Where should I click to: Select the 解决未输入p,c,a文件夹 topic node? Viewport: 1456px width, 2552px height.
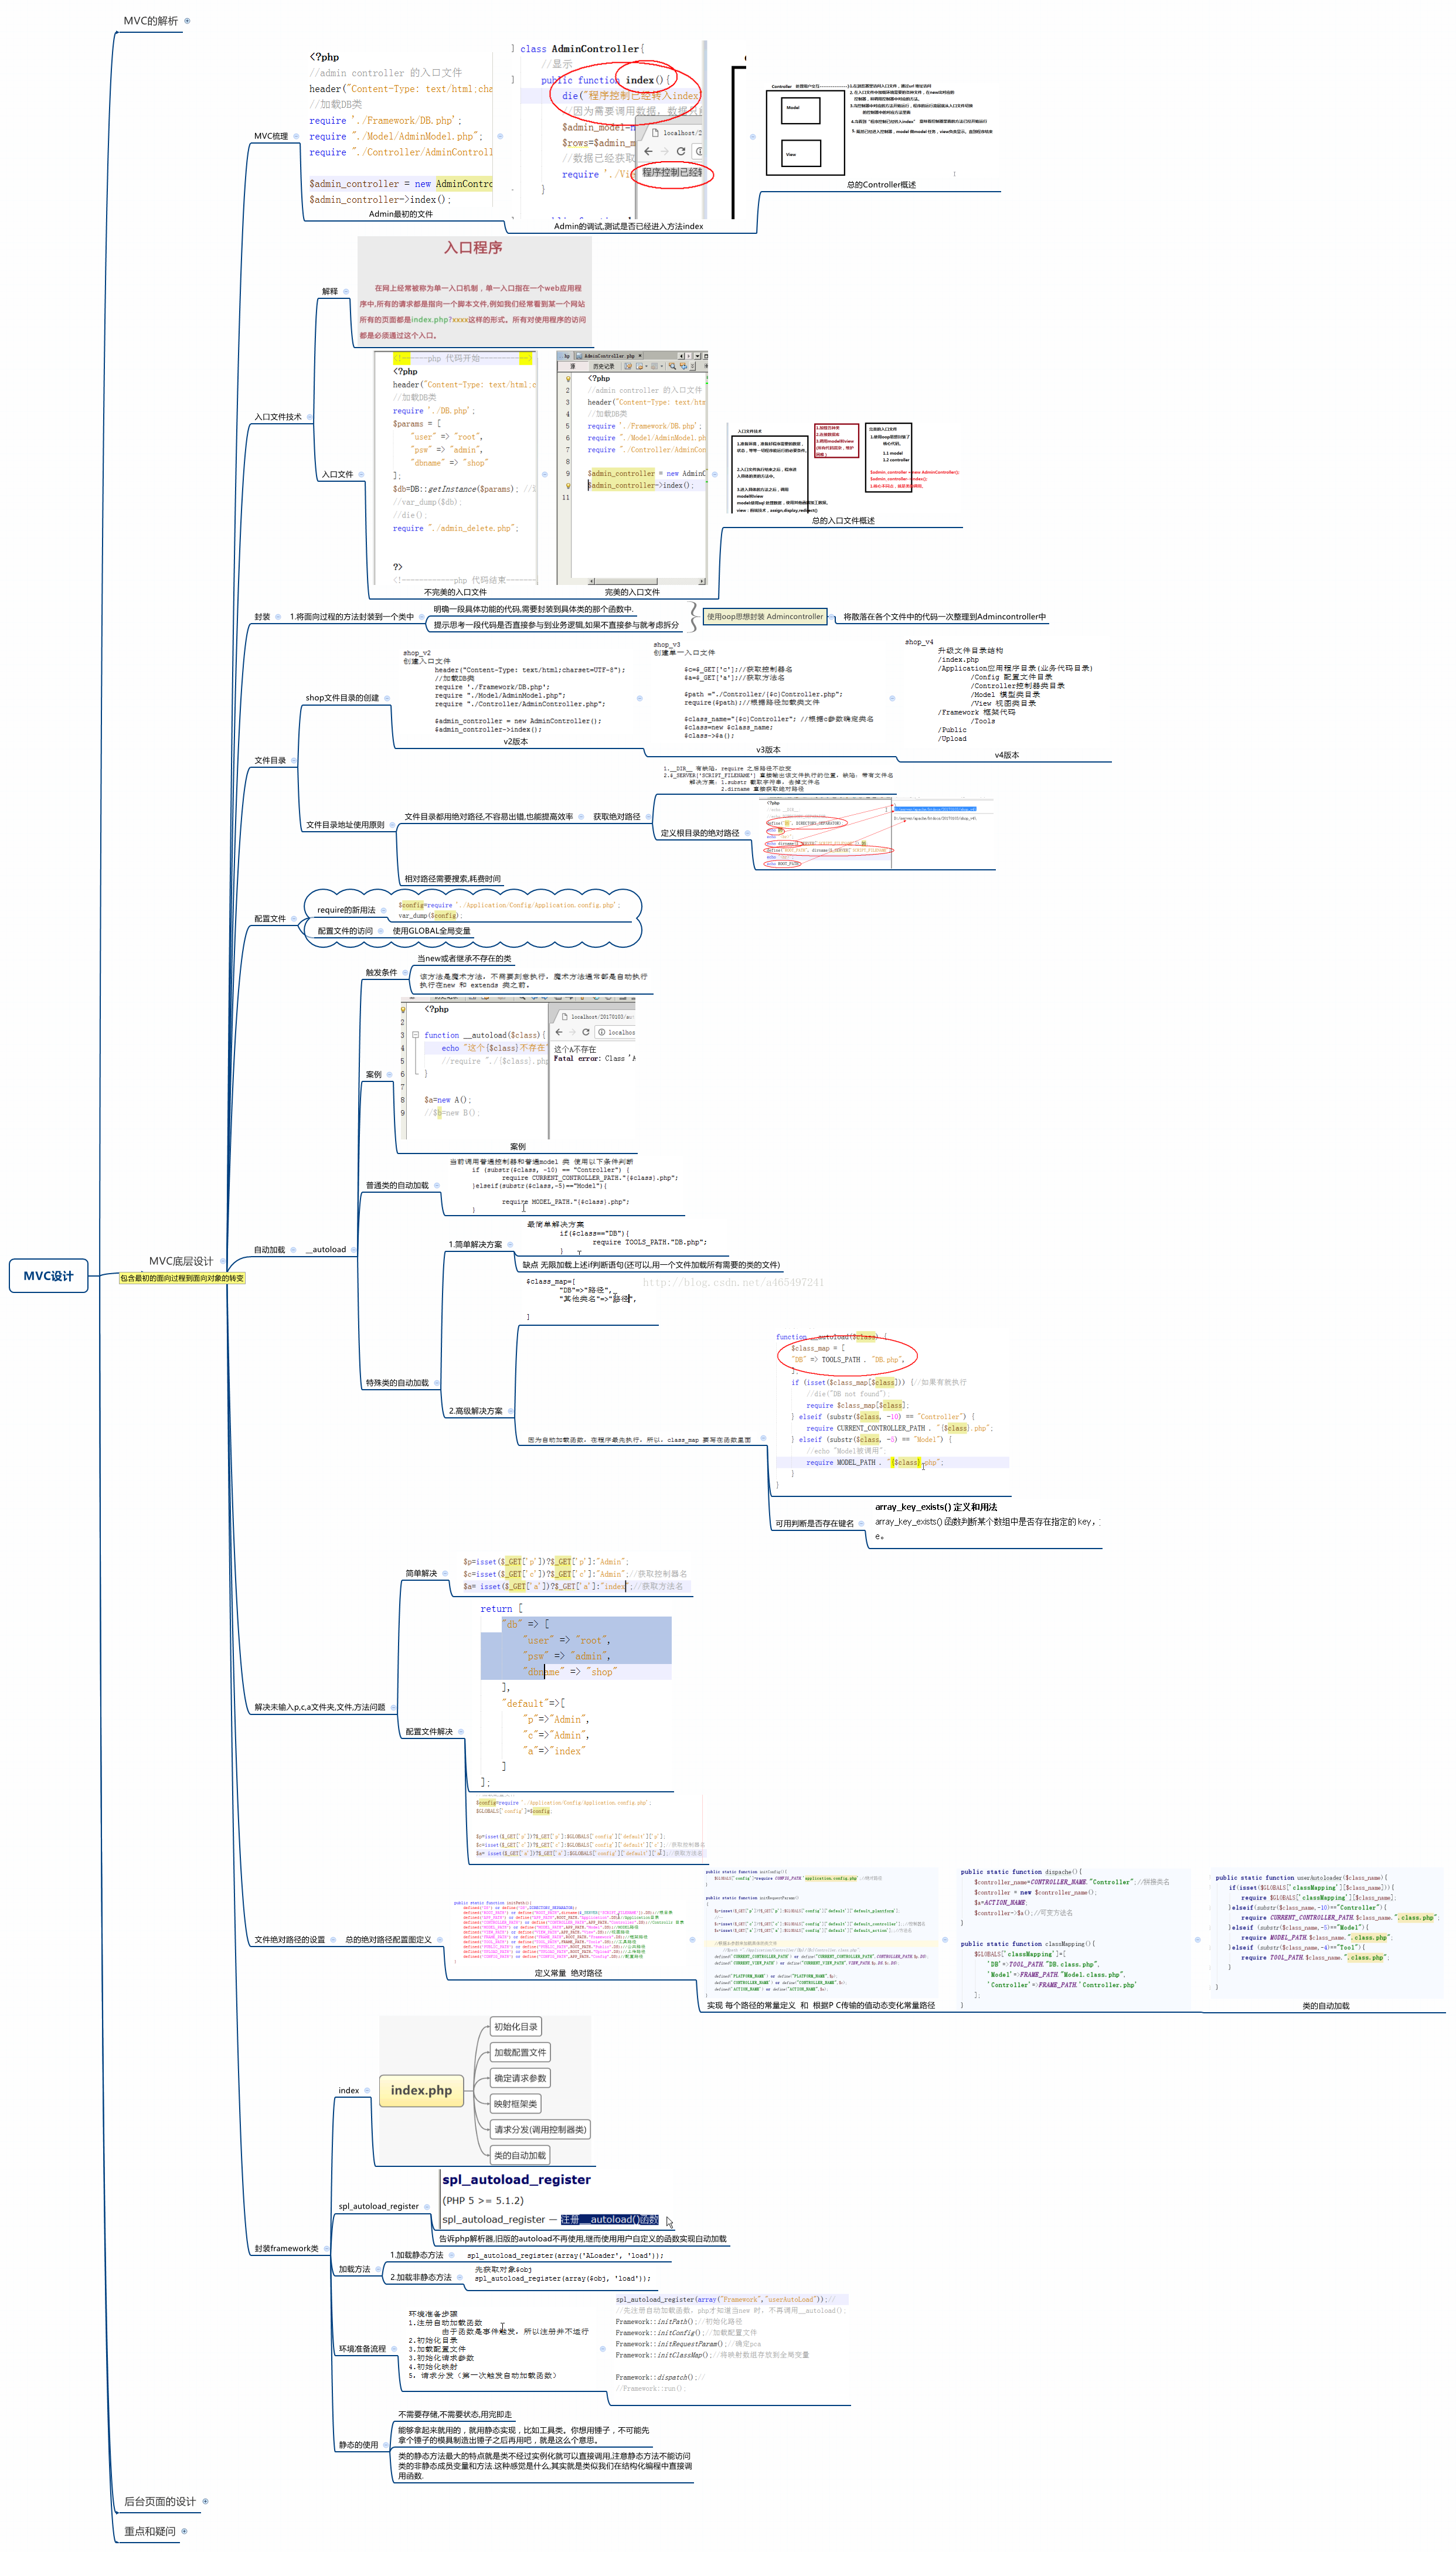point(319,1707)
